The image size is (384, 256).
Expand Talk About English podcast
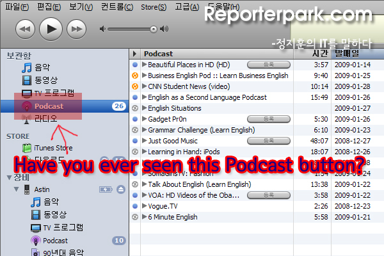click(x=145, y=184)
